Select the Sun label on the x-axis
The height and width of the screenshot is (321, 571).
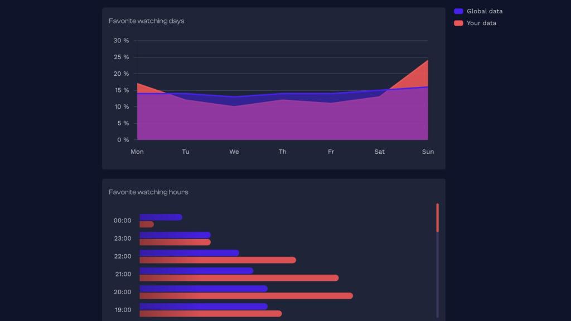coord(428,152)
